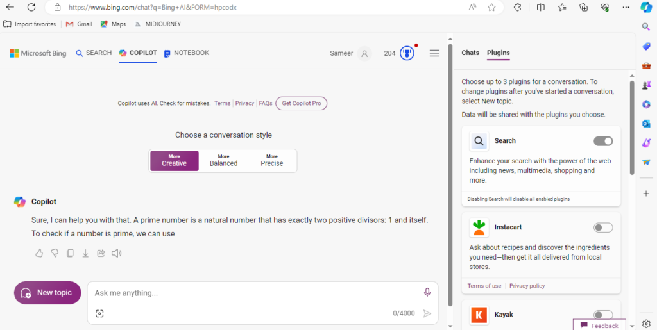Screen dimensions: 657x330
Task: Open the Favorites list icon
Action: click(562, 7)
